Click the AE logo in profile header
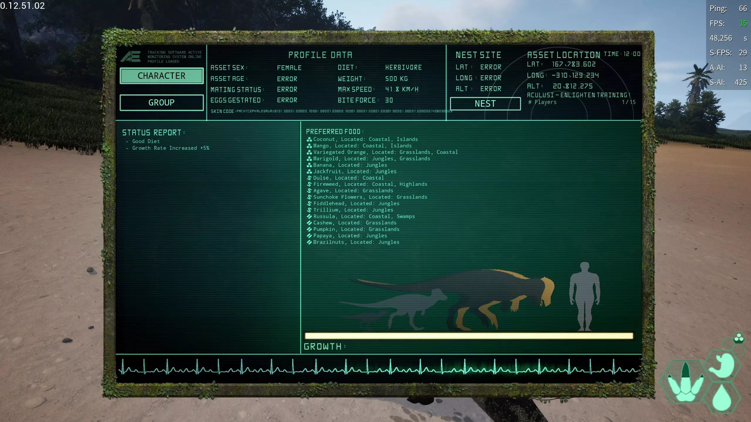 131,57
